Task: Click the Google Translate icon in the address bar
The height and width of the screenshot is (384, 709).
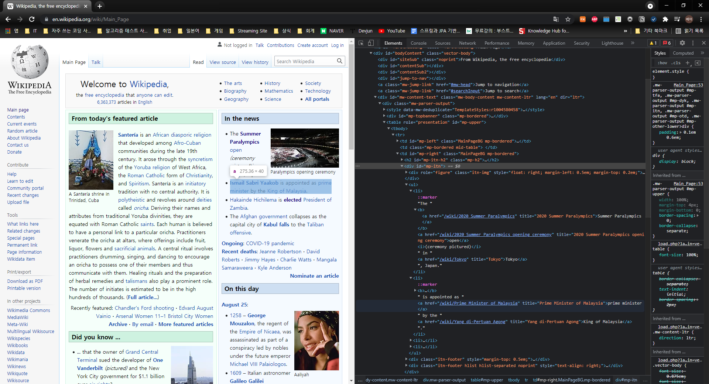Action: click(556, 19)
